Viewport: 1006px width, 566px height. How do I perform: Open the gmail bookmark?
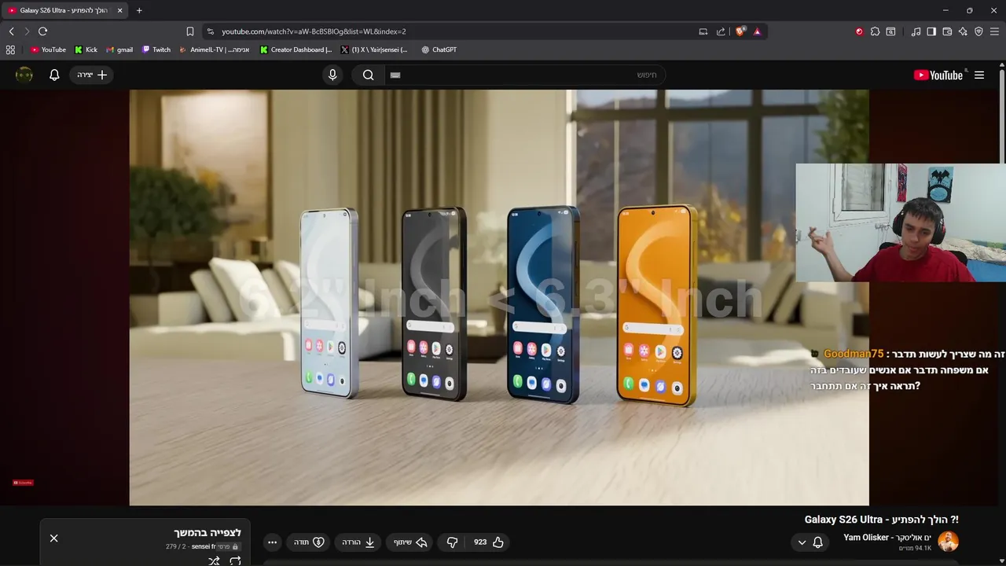(x=119, y=50)
